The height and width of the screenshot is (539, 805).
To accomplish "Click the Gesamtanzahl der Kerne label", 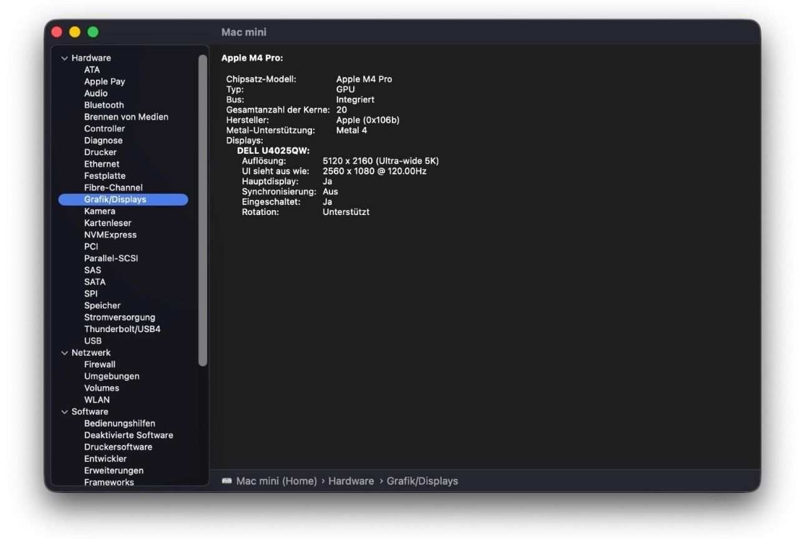I will 278,110.
